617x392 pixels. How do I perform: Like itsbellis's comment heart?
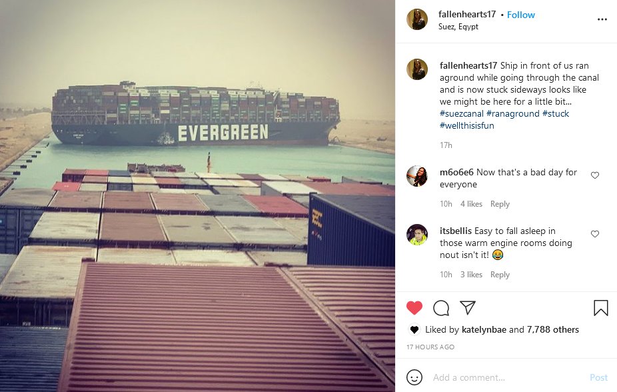click(x=595, y=234)
